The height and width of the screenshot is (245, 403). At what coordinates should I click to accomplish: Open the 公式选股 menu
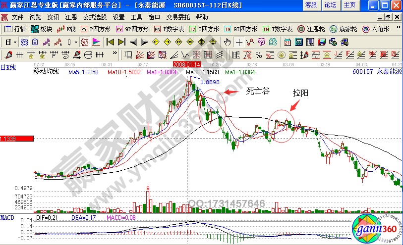coord(95,17)
